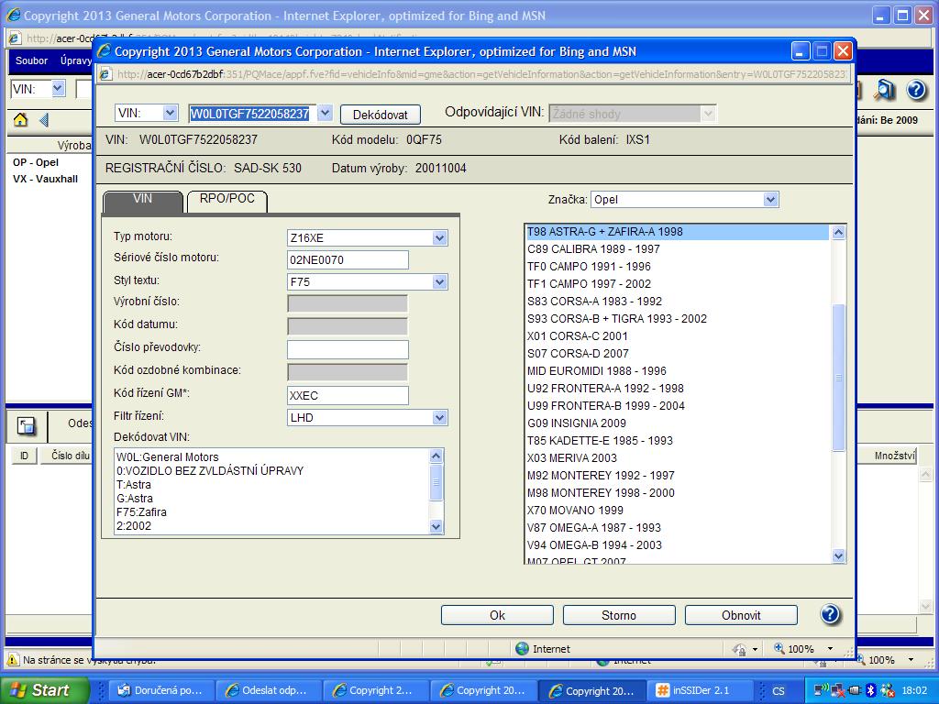
Task: Click the home icon in background toolbar
Action: click(20, 120)
